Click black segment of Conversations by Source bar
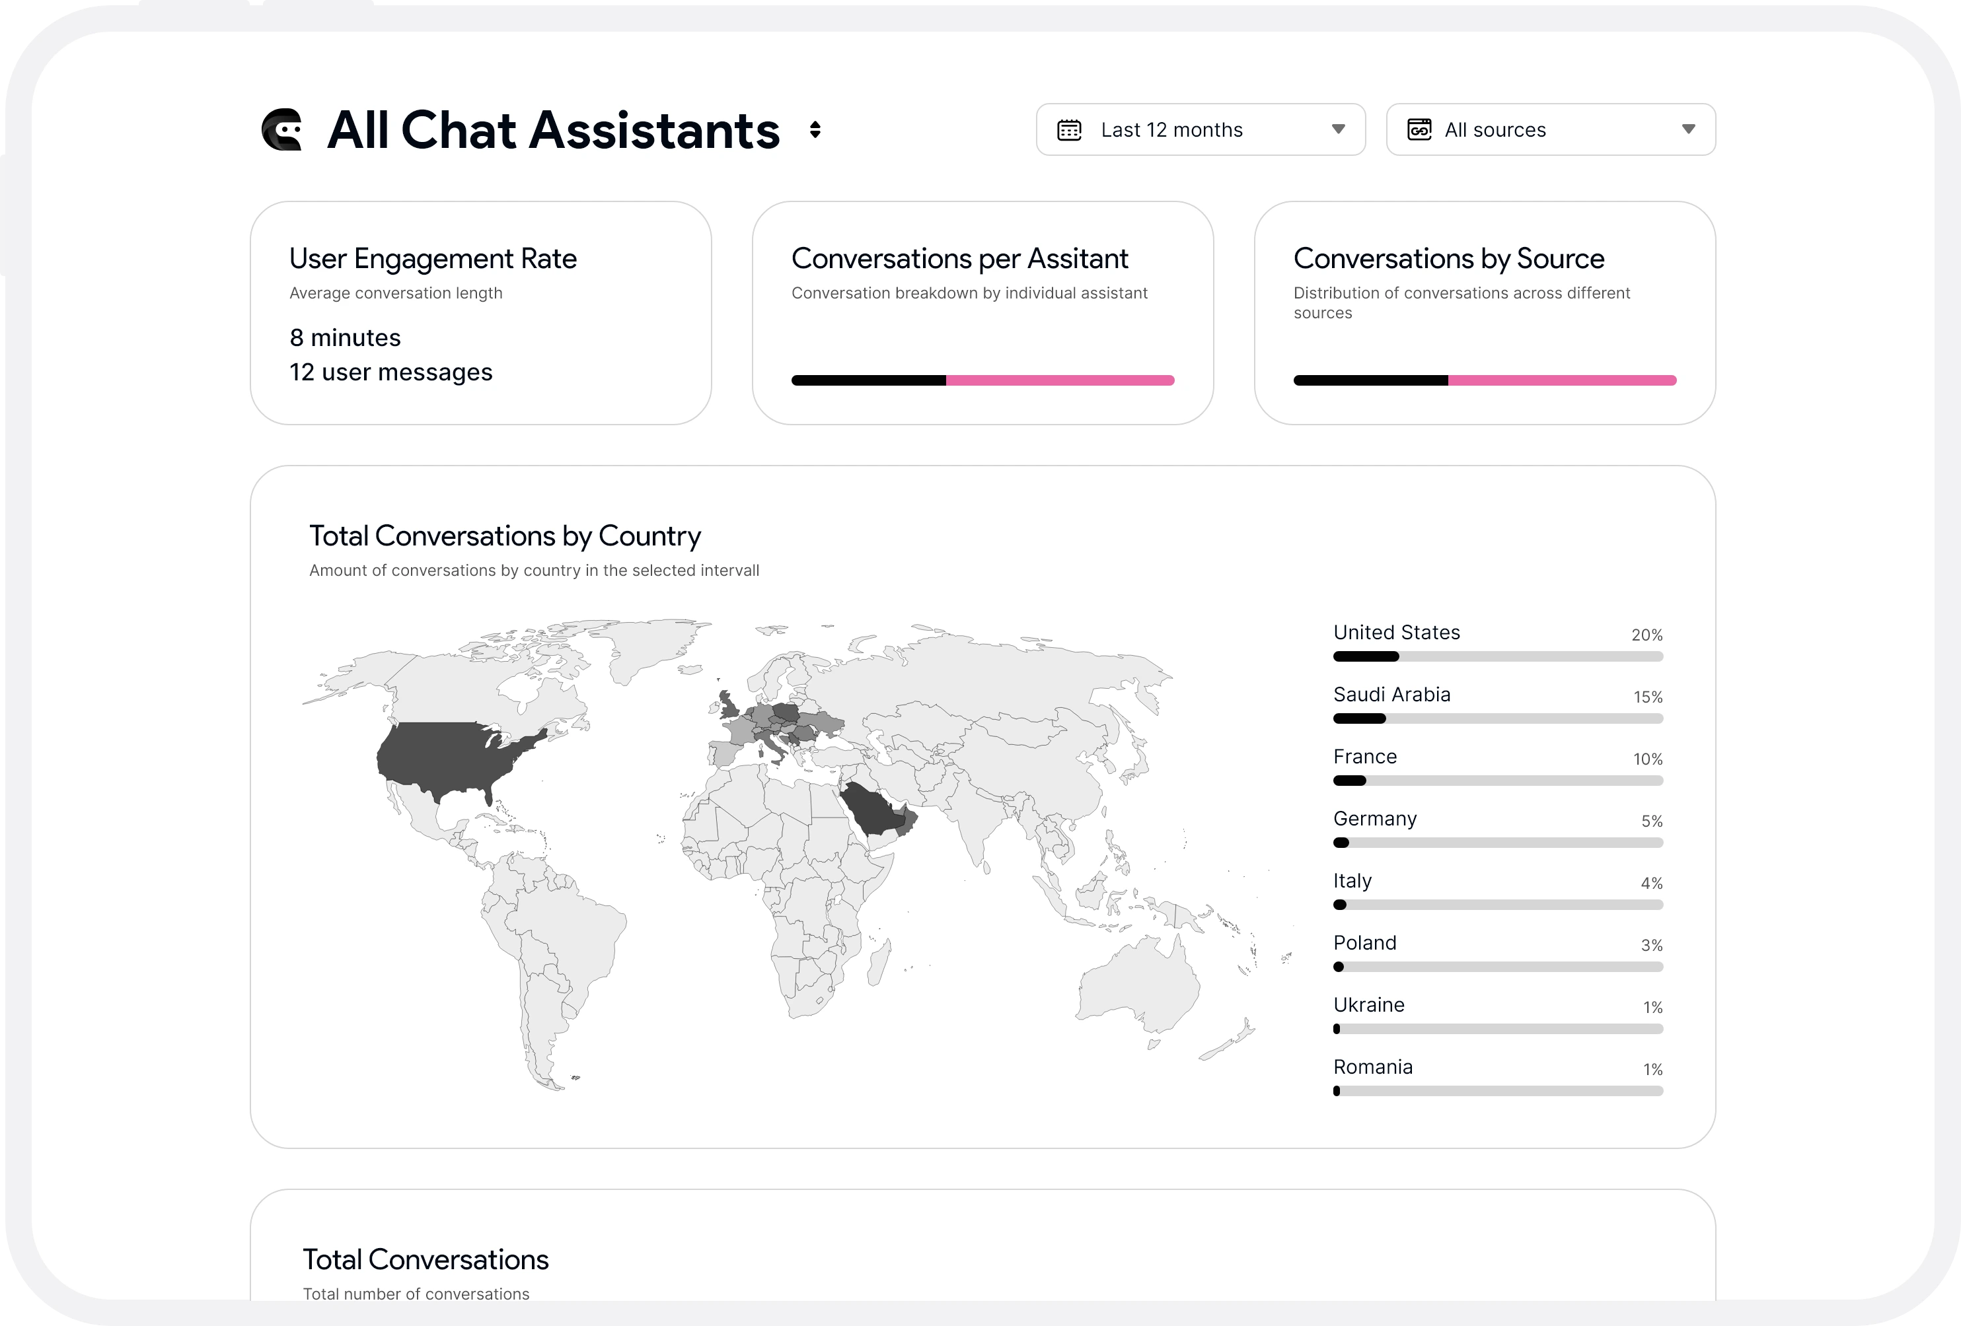The width and height of the screenshot is (1961, 1326). (1370, 380)
